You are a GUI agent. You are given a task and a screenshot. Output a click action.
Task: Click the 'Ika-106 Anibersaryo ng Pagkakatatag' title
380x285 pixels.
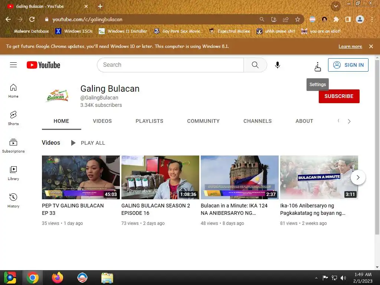[x=312, y=209]
